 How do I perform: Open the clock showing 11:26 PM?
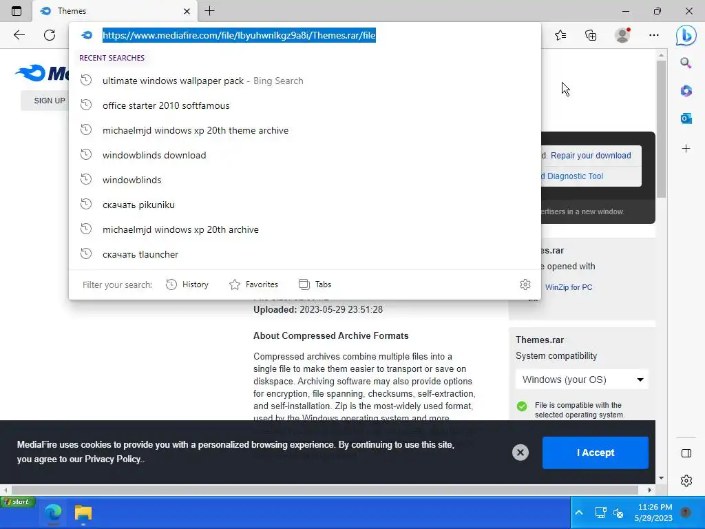(654, 512)
